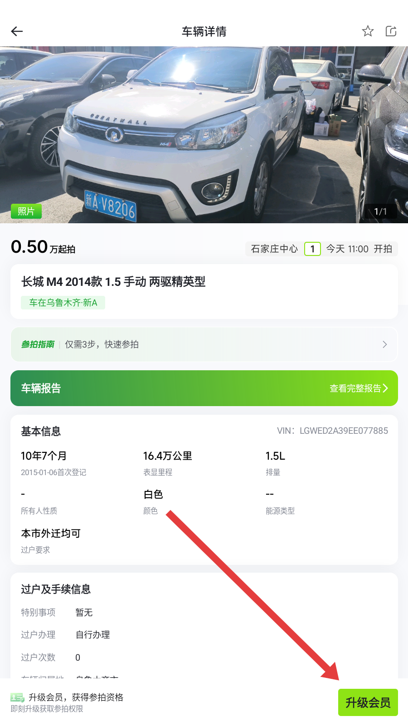This screenshot has width=408, height=726.
Task: Open 查看完整报告 full report arrow
Action: (359, 388)
